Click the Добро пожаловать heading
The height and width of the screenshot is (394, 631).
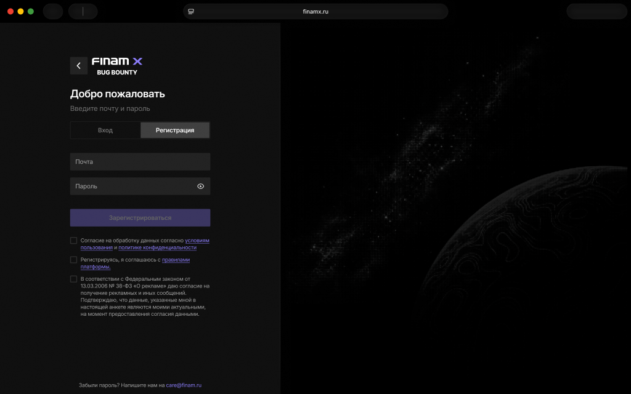tap(118, 94)
